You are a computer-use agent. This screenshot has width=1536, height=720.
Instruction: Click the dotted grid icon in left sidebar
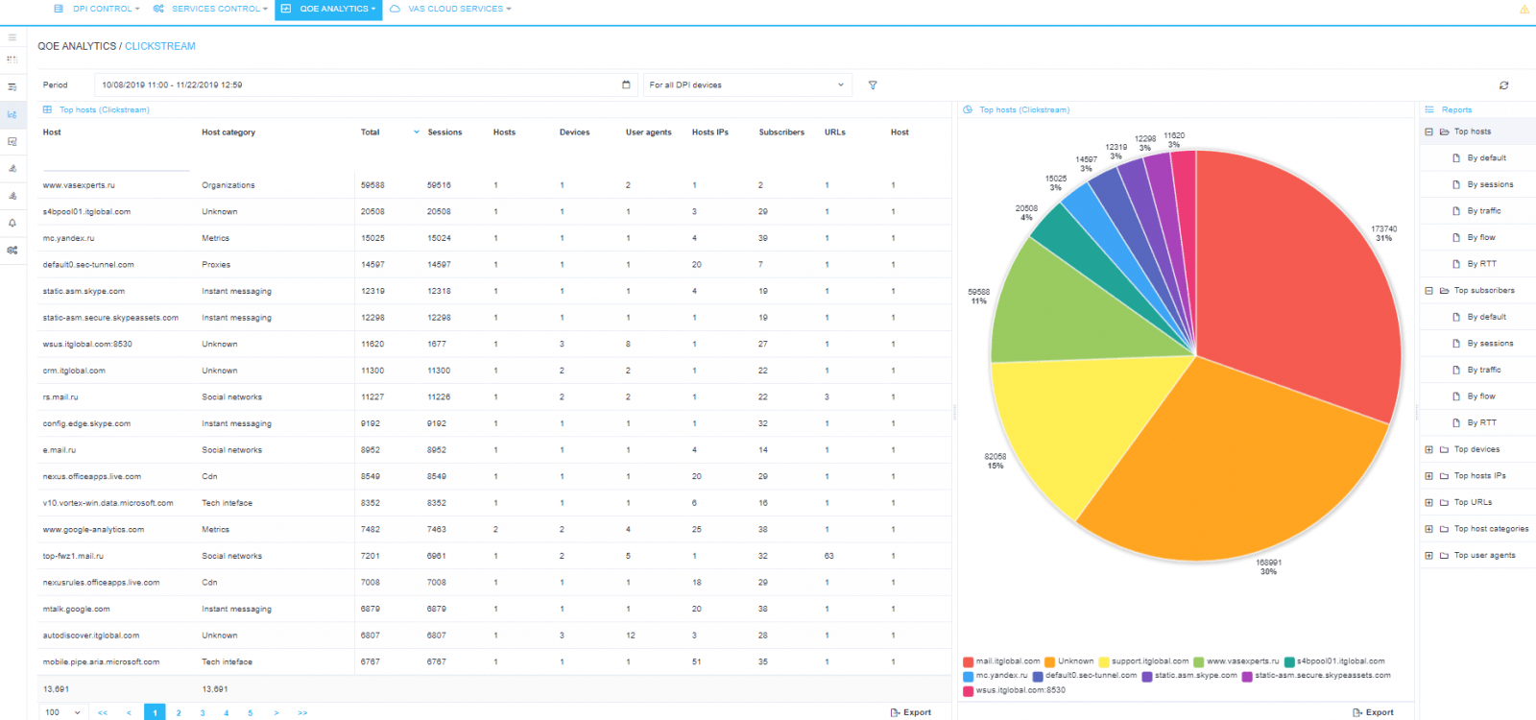click(12, 60)
